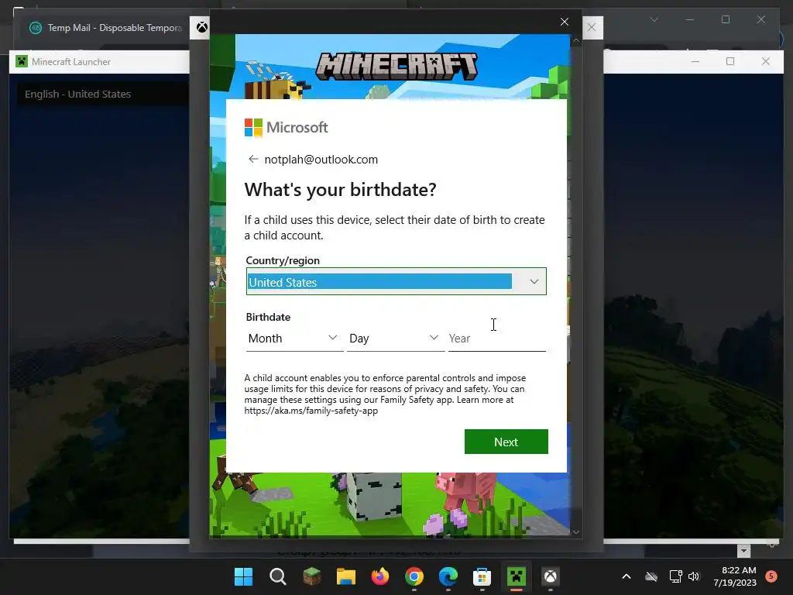
Task: Open the Country/region dropdown showing United States
Action: coord(396,281)
